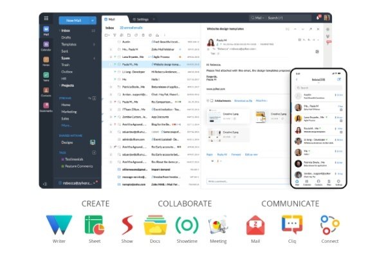Toggle the select-all checkbox in mail toolbar
Image resolution: width=386 pixels, height=257 pixels.
pyautogui.click(x=106, y=35)
